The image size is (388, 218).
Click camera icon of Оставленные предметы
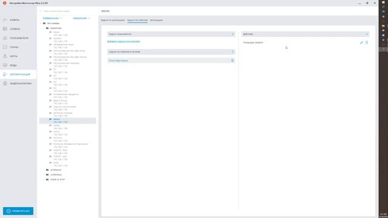tap(50, 94)
